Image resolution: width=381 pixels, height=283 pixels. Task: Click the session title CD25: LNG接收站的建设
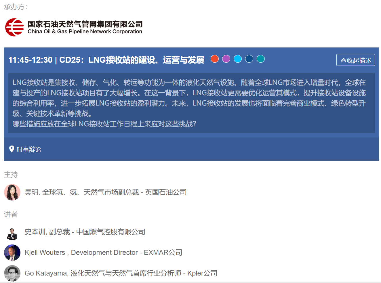click(x=106, y=60)
